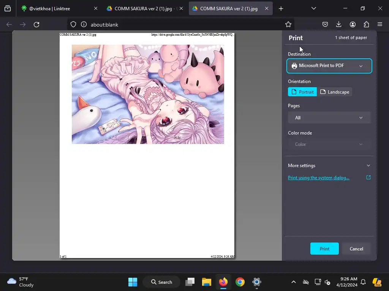Go back with the back arrow
The width and height of the screenshot is (389, 291).
pyautogui.click(x=9, y=25)
